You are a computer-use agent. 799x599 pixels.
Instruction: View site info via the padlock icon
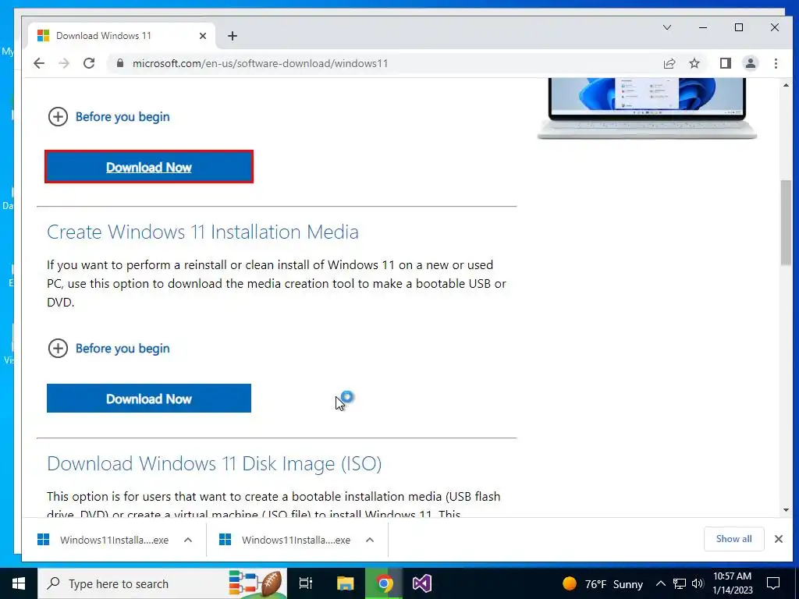click(120, 63)
